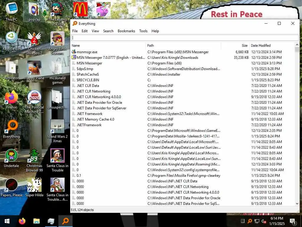
Task: Click the Everything search input field
Action: coord(185,38)
